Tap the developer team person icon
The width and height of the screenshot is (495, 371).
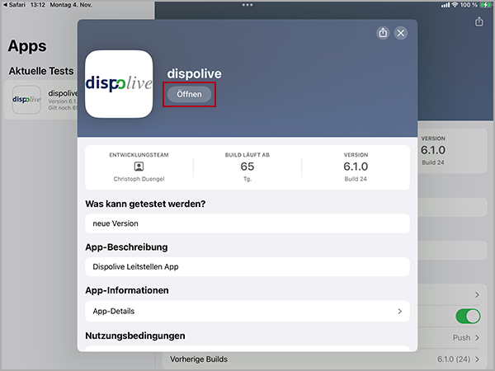point(139,167)
